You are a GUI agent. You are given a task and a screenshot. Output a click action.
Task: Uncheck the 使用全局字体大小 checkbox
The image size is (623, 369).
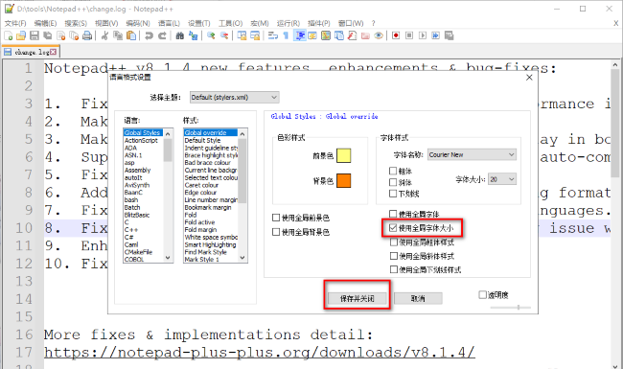click(x=393, y=228)
